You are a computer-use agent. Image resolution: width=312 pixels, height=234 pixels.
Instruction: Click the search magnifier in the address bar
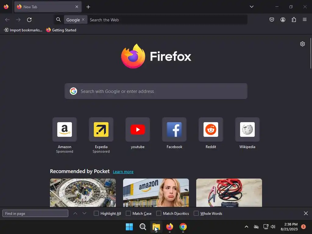coord(58,20)
